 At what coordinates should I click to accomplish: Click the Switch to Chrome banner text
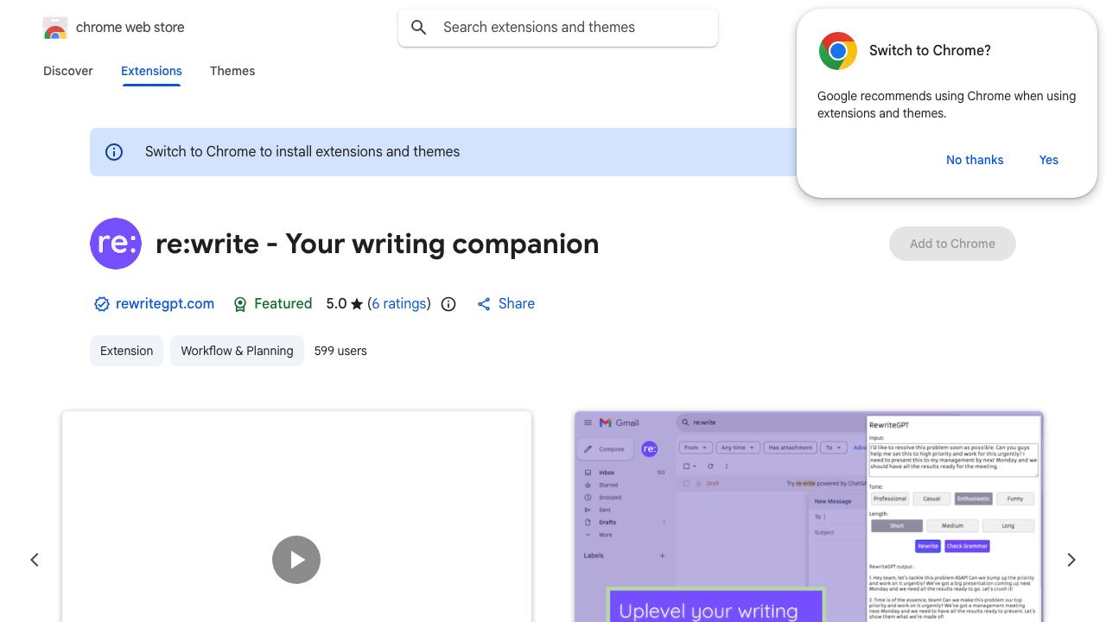pyautogui.click(x=302, y=152)
